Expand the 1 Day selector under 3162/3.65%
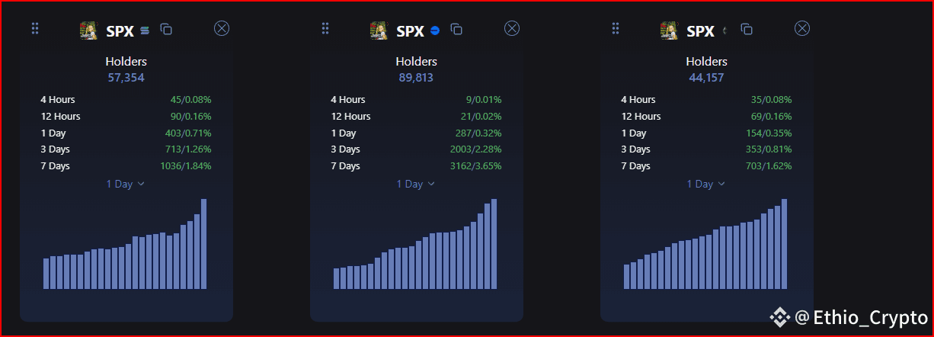The width and height of the screenshot is (934, 337). (x=416, y=184)
